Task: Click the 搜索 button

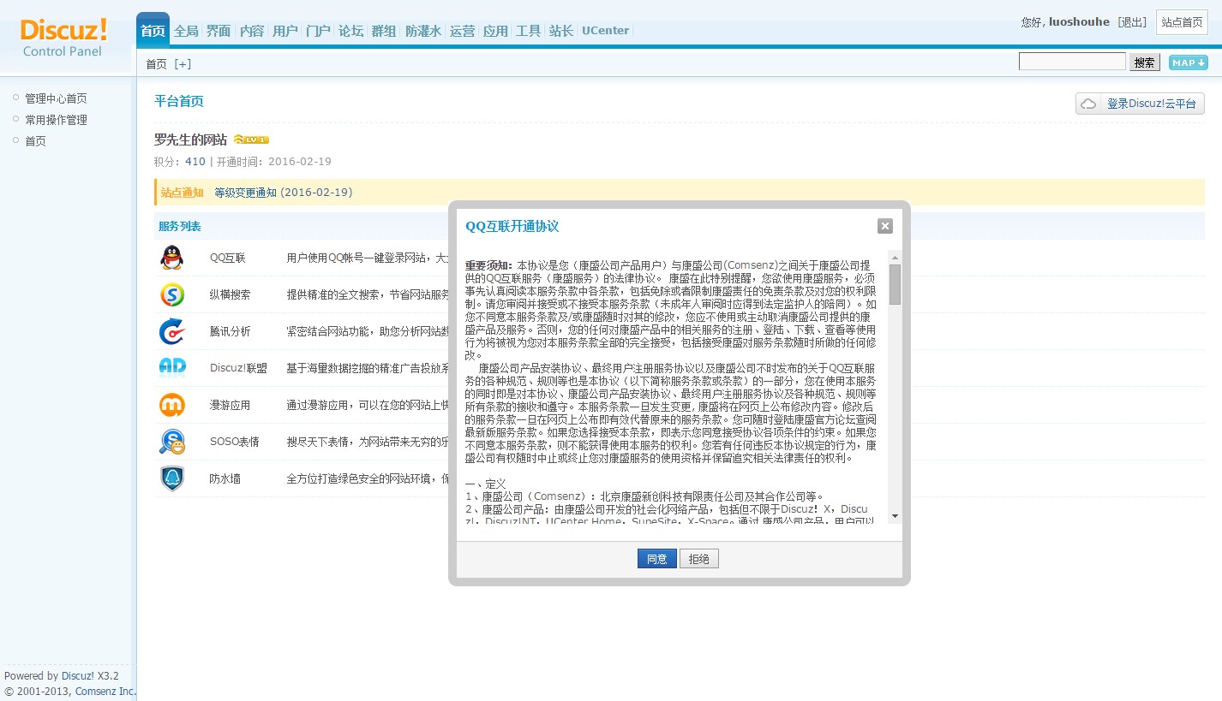Action: (1145, 62)
